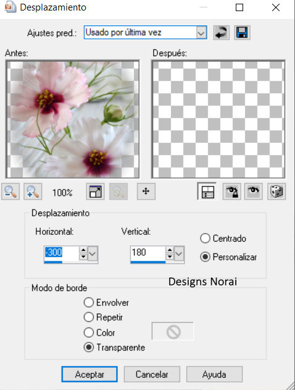Viewport: 295px width, 390px height.
Task: Click the pan navigate cross-arrows icon
Action: pos(146,192)
